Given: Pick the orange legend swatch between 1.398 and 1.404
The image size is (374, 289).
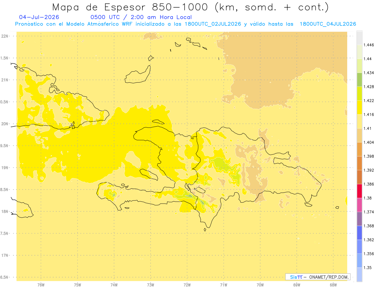Looking at the screenshot, I should pyautogui.click(x=359, y=149).
